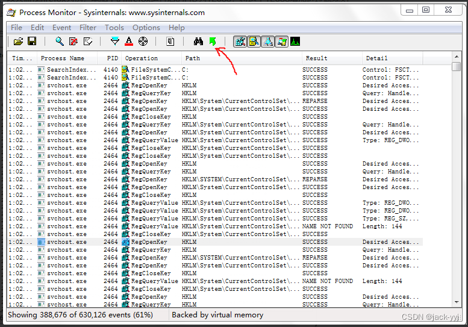The height and width of the screenshot is (327, 468).
Task: Toggle Show Network Activity button
Action: (x=267, y=42)
